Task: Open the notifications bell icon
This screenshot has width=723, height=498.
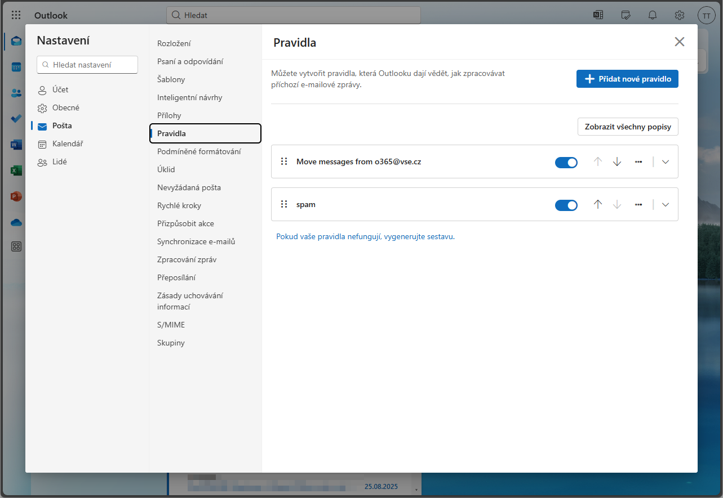Action: 653,15
